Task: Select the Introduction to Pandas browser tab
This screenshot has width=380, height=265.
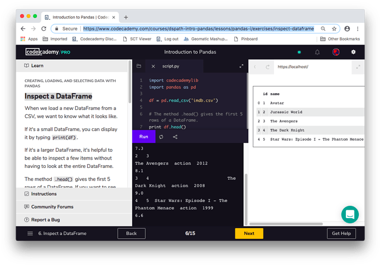Action: [80, 17]
